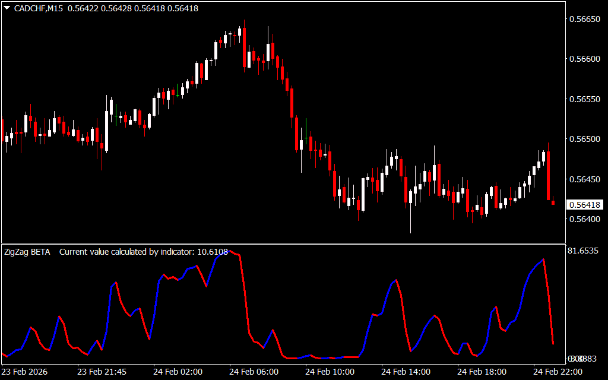Click the triangle arrow beside CADCHF,M15
This screenshot has height=380, width=608.
coord(7,8)
